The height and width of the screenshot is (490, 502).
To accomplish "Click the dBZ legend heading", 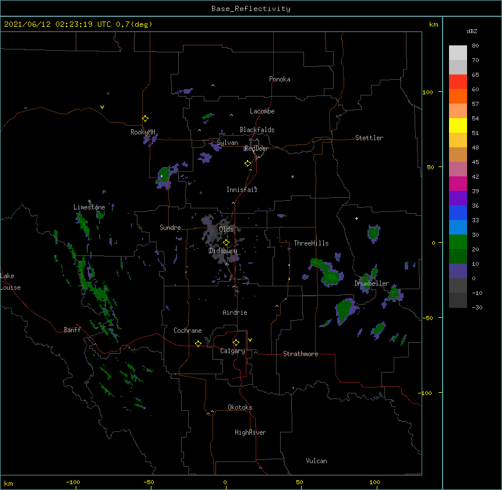I will (472, 31).
